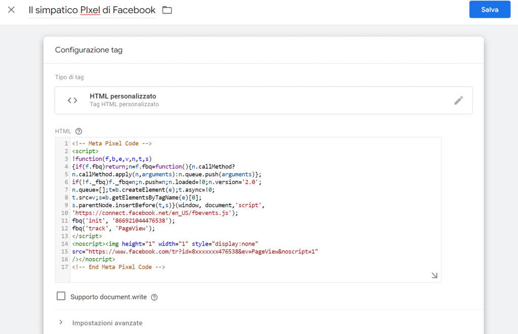Click line 16 '/></noscript>' code

(x=94, y=259)
